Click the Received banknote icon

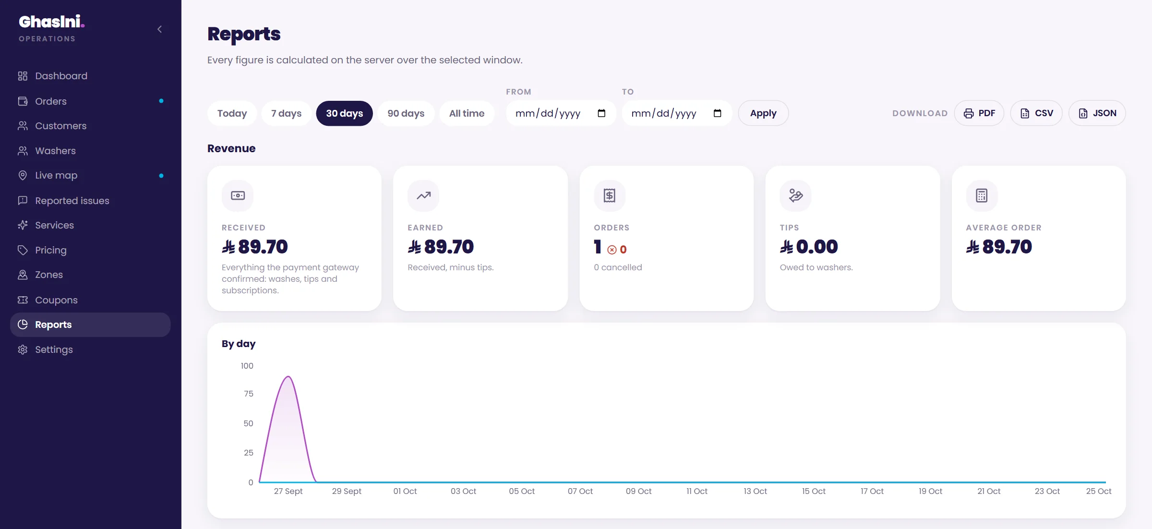tap(238, 196)
